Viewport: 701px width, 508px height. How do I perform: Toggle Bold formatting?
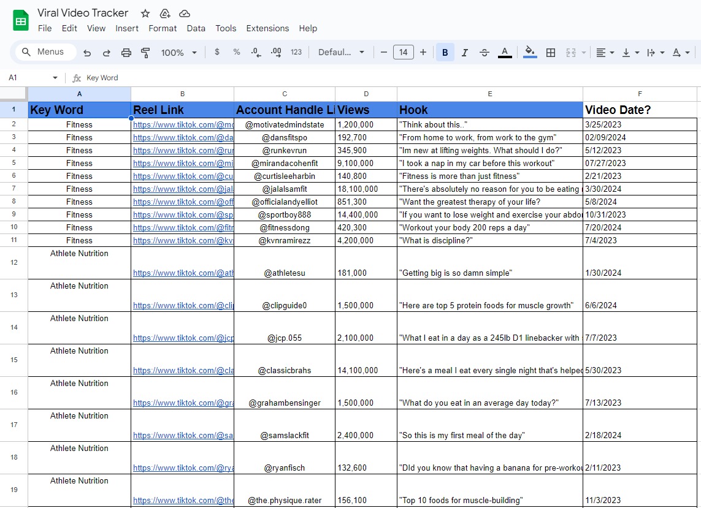point(445,53)
